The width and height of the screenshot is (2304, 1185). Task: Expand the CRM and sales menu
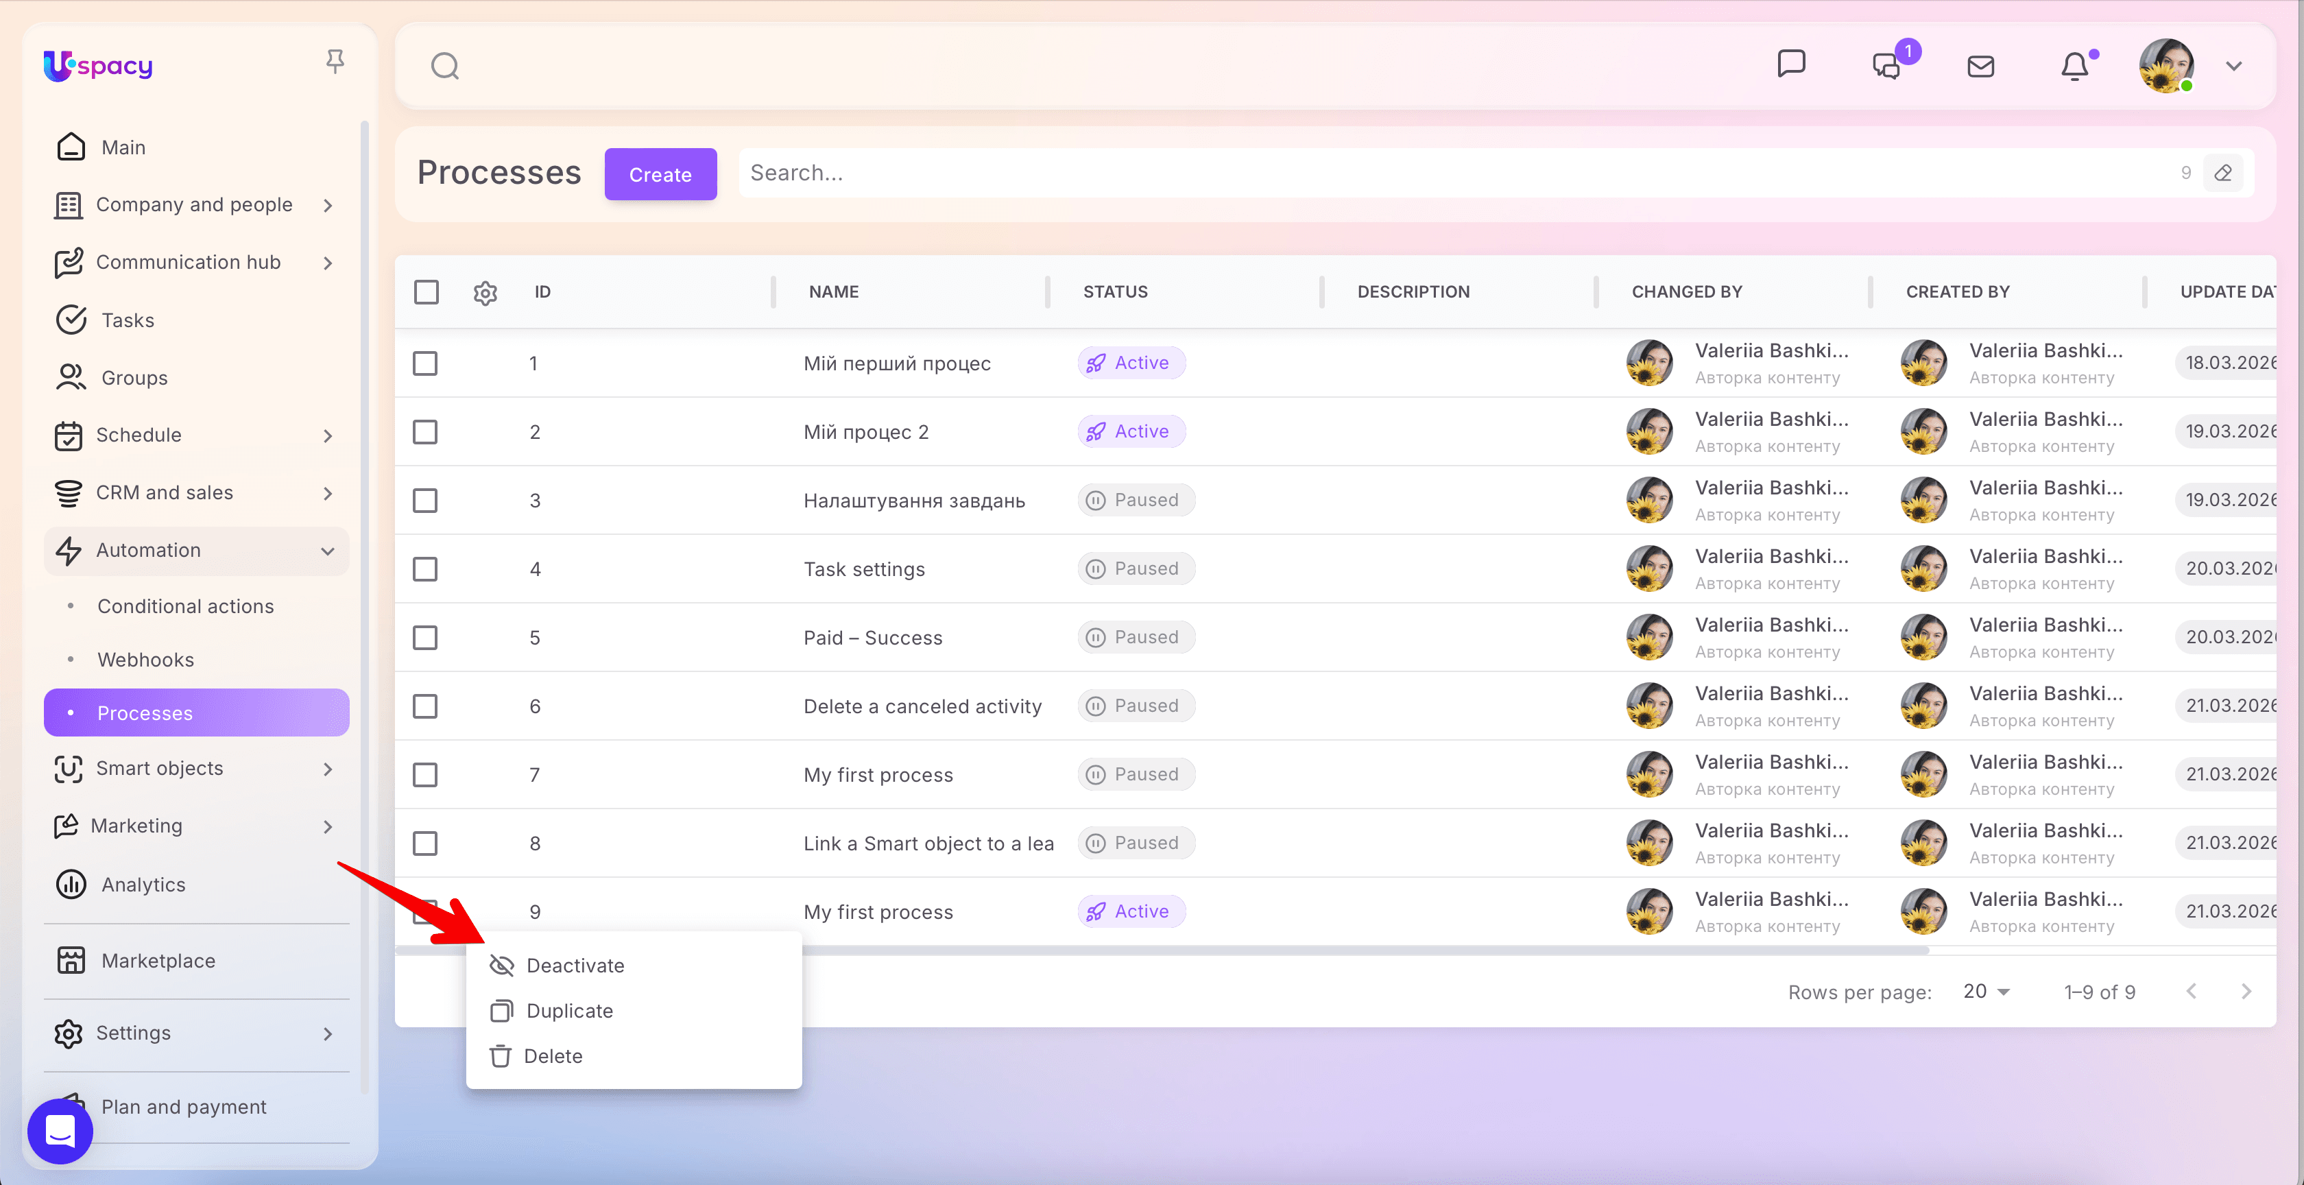coord(327,493)
